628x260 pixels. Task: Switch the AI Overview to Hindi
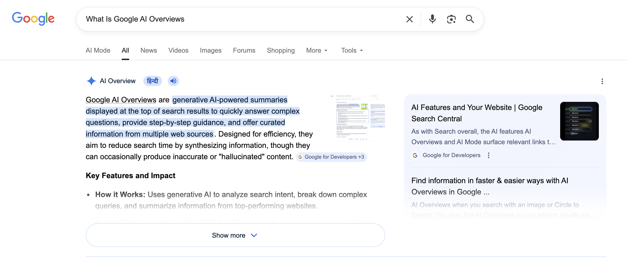[x=153, y=81]
